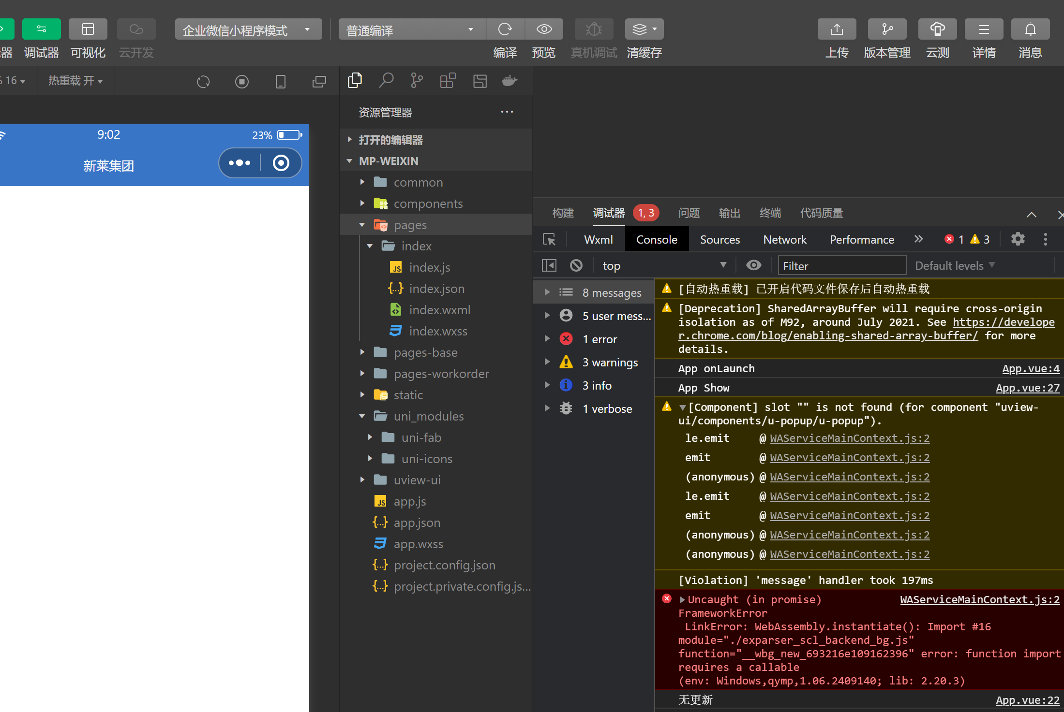
Task: Open the hot reload (热重载) dropdown
Action: click(x=75, y=81)
